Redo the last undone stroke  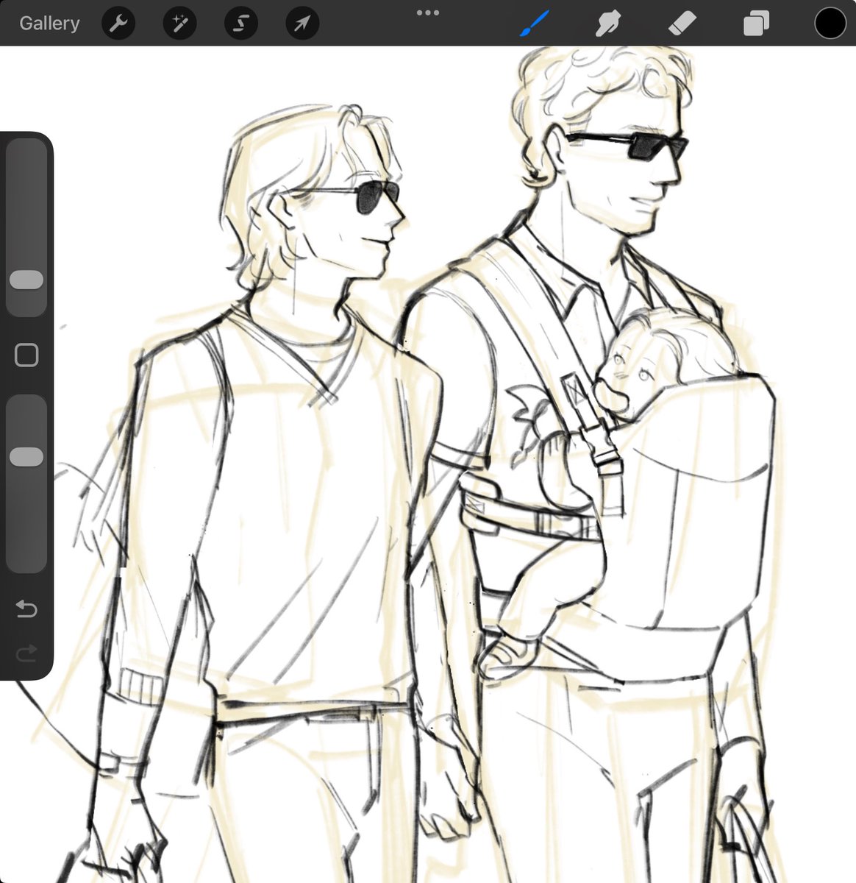tap(26, 653)
